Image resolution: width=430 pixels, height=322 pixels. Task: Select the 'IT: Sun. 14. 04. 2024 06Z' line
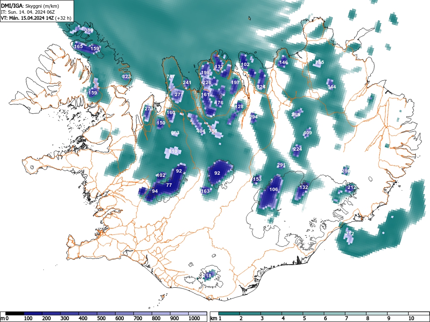point(28,12)
